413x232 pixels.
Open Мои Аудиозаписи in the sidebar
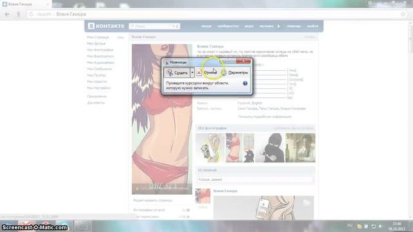point(101,63)
